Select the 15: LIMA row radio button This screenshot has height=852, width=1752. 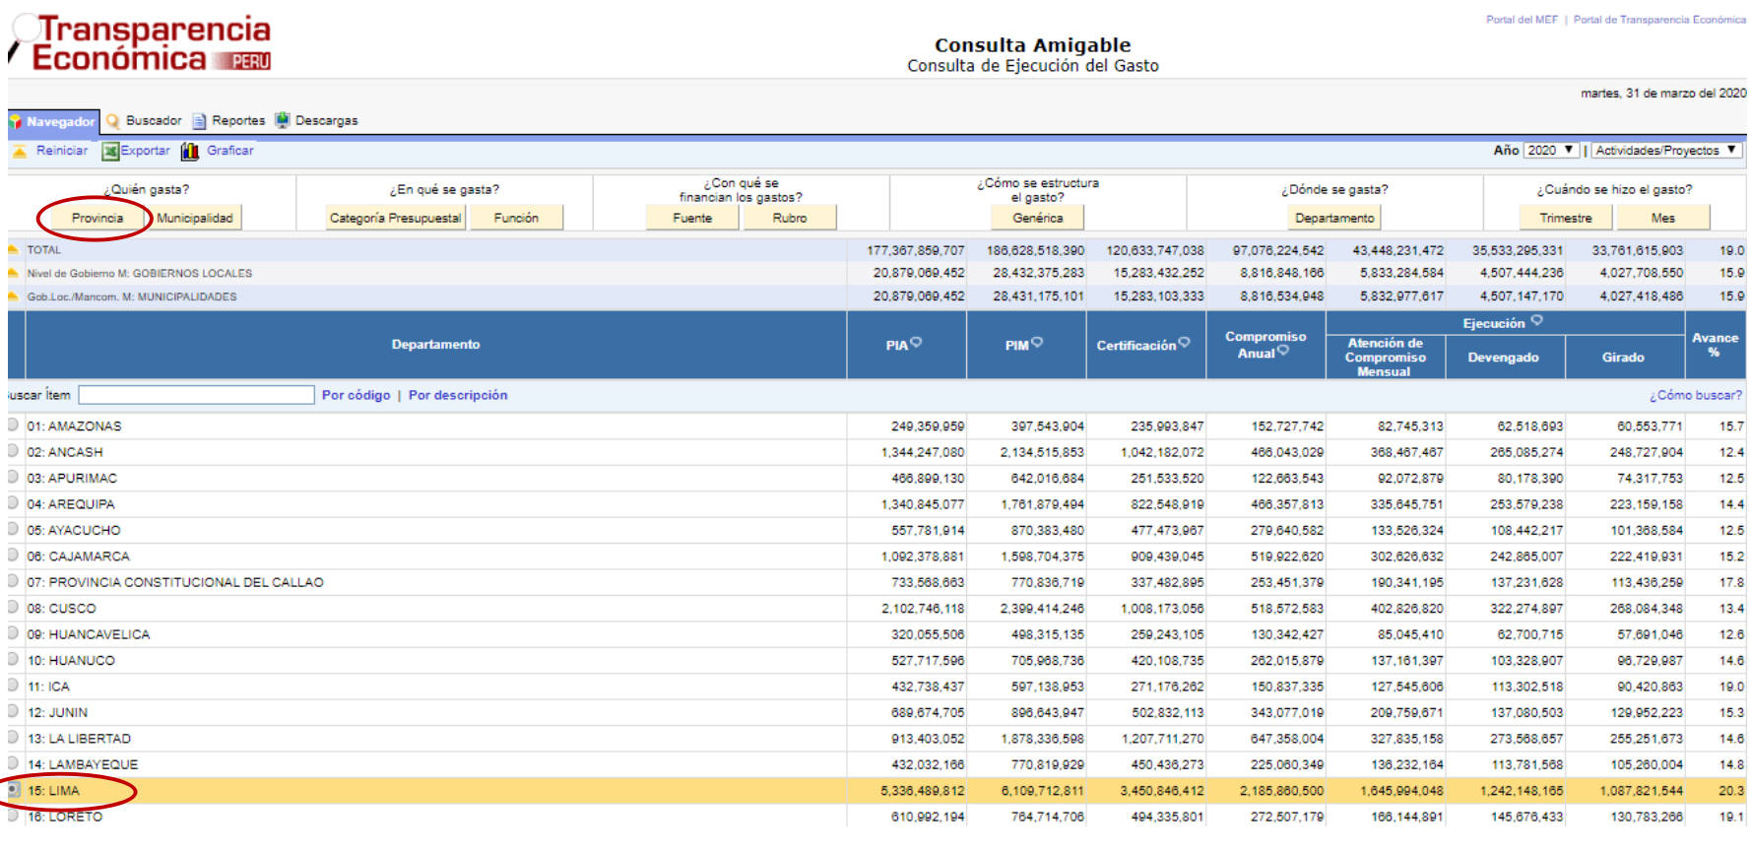(13, 790)
